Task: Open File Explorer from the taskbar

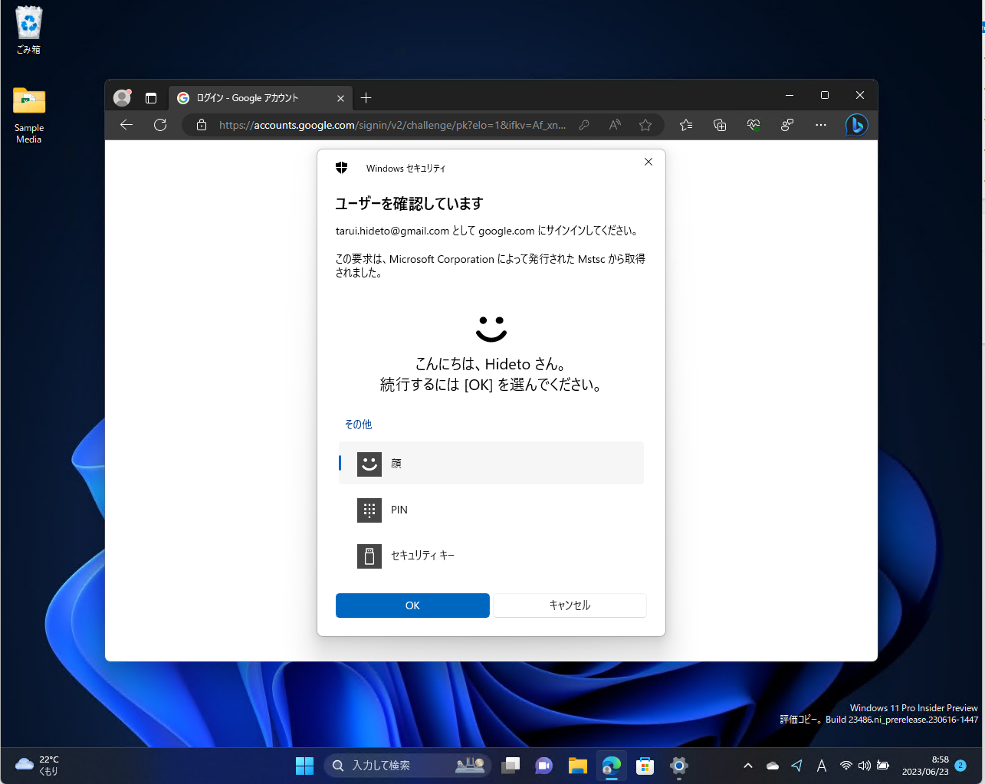Action: (577, 765)
